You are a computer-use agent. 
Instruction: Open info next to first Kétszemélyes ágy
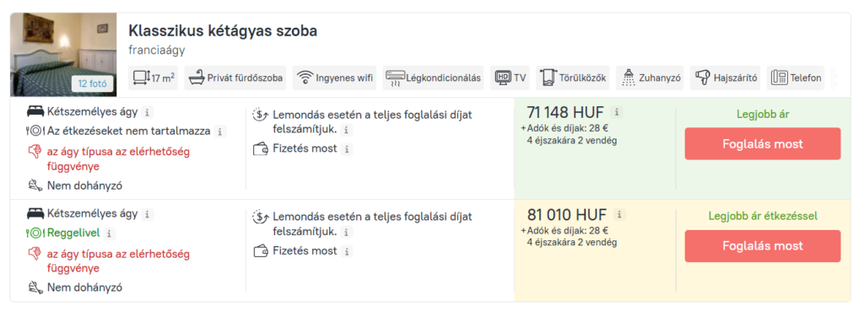tap(147, 112)
